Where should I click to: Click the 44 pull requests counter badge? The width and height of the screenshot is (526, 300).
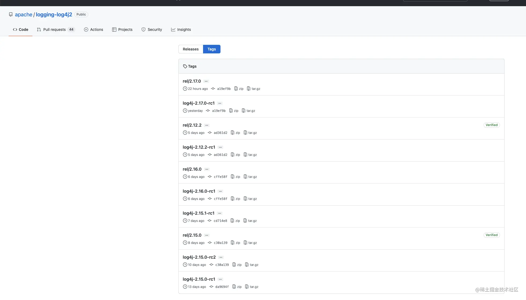pyautogui.click(x=71, y=30)
